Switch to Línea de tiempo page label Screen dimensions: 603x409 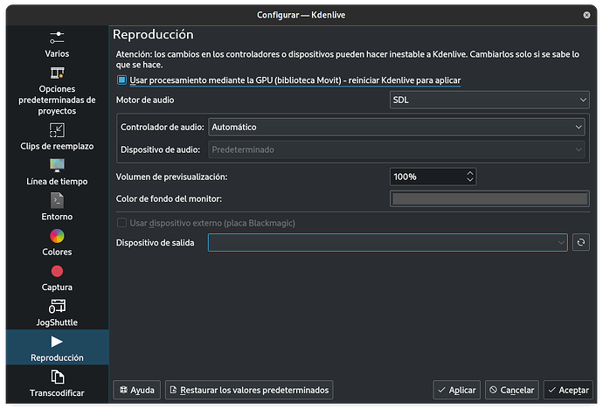pos(57,182)
